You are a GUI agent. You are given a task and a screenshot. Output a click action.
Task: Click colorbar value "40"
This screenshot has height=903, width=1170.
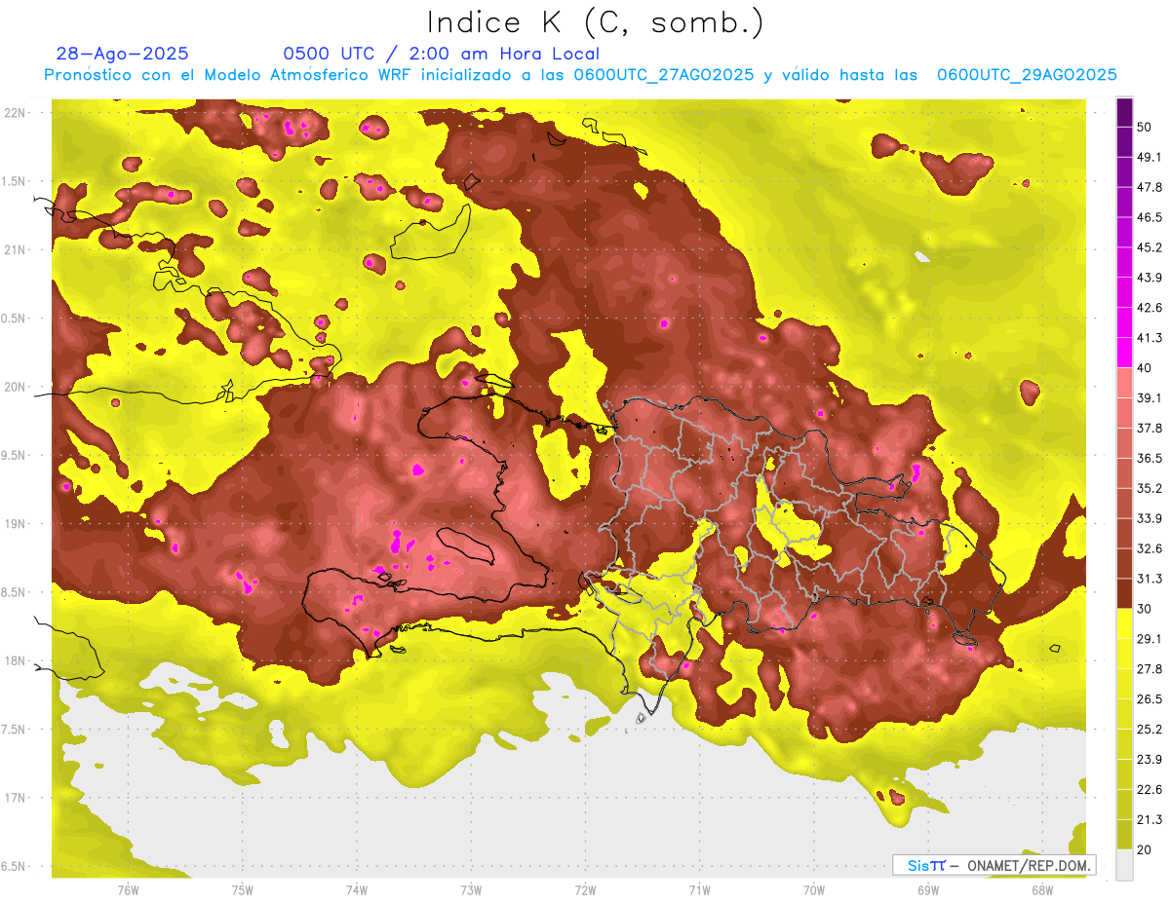coord(1146,368)
